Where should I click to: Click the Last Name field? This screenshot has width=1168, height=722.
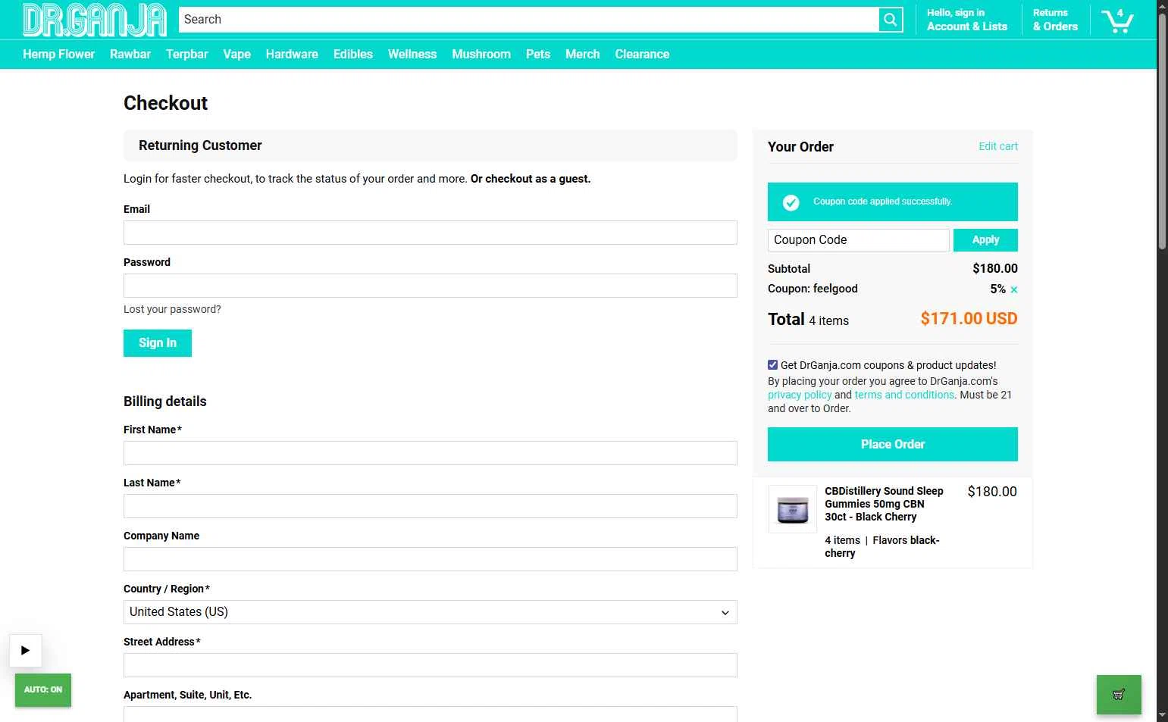coord(431,506)
